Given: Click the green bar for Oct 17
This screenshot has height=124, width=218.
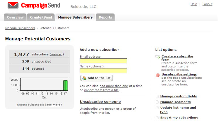Looking at the screenshot, I should (x=65, y=85).
